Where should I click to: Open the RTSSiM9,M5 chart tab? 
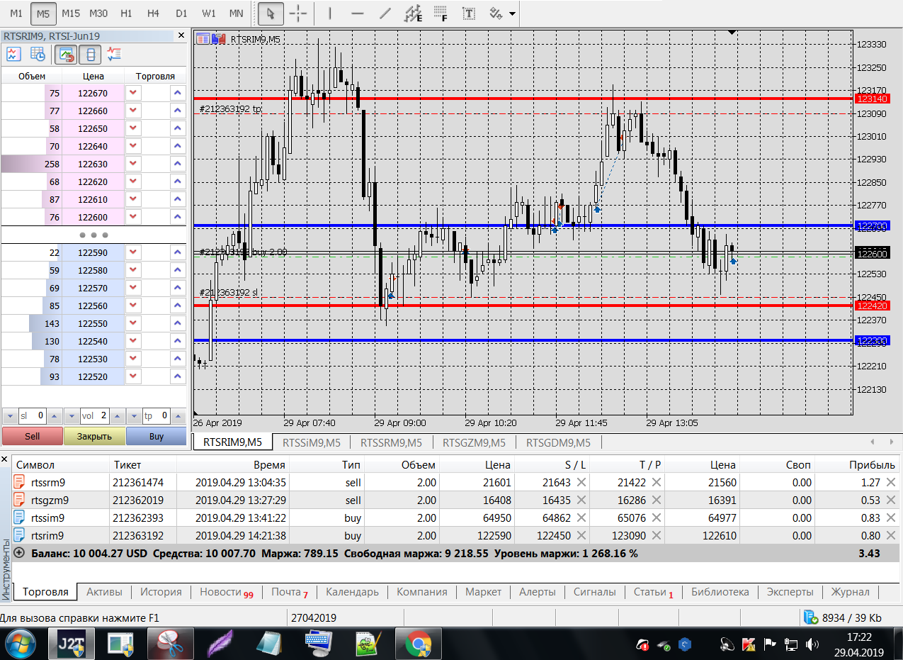(x=311, y=442)
